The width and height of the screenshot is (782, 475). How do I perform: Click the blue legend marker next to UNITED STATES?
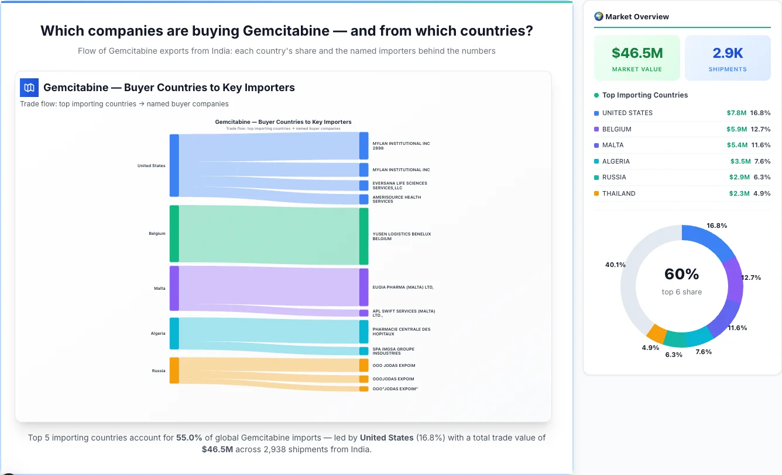tap(596, 113)
